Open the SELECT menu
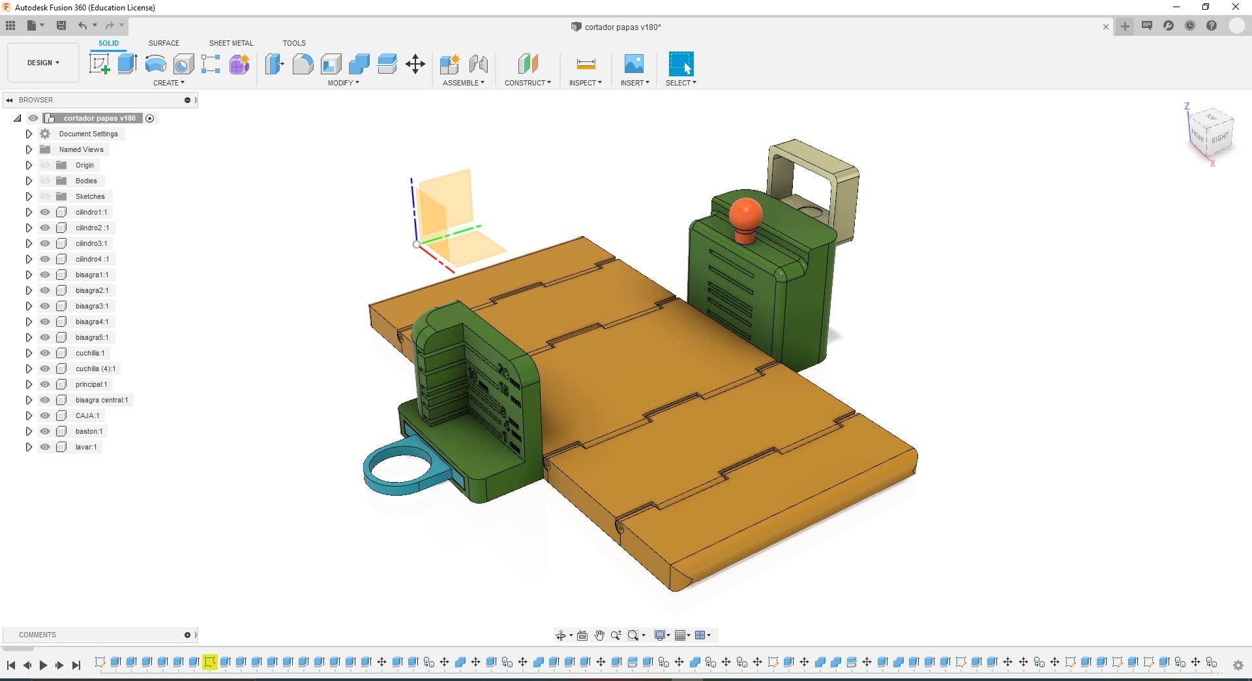This screenshot has width=1252, height=681. pyautogui.click(x=681, y=83)
